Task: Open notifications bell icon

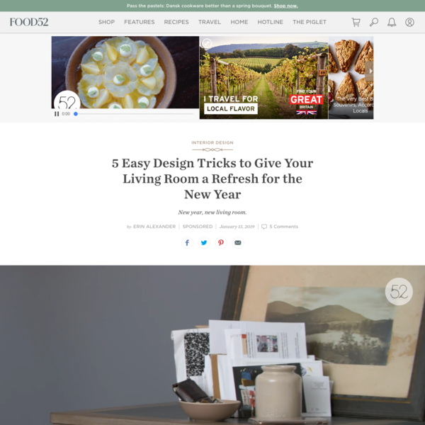Action: tap(392, 22)
